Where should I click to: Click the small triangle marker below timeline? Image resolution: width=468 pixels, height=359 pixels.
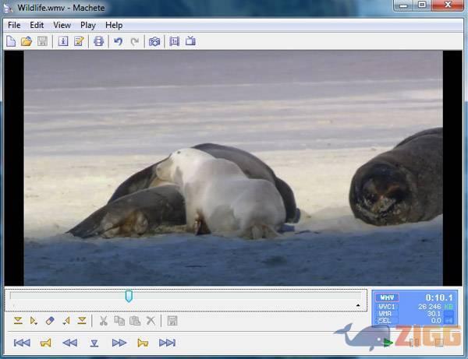[x=358, y=305]
